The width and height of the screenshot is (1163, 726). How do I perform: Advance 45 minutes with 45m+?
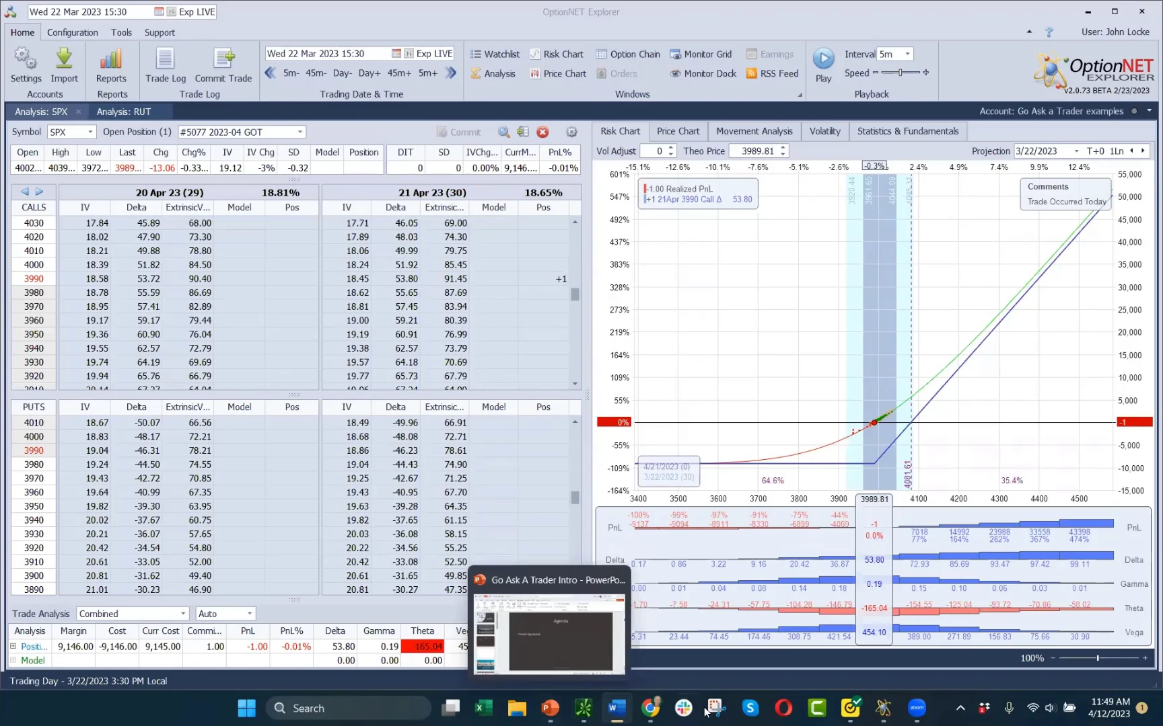[399, 73]
